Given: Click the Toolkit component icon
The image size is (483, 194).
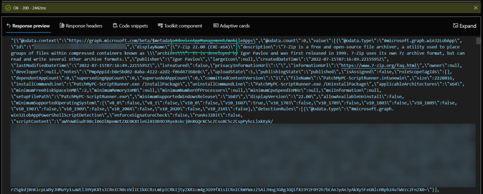Looking at the screenshot, I should point(160,25).
